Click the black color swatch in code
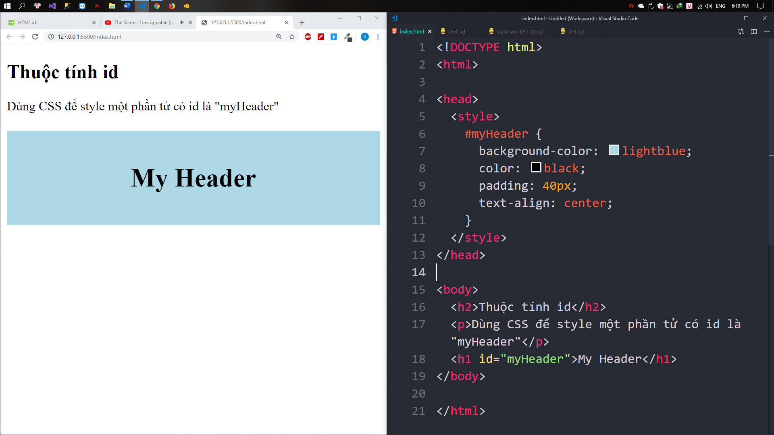 pyautogui.click(x=536, y=168)
